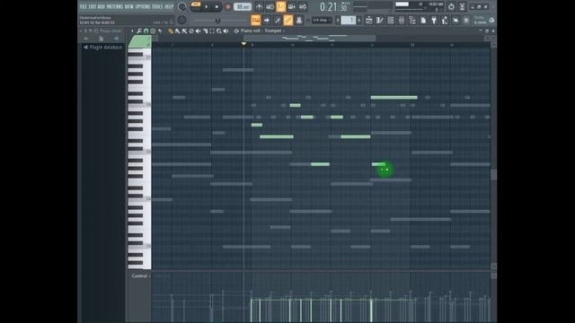Click the piano roll vertical scrollbar handle
The image size is (575, 323).
[x=493, y=174]
